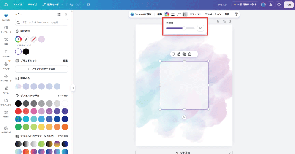Open the shape color picker circle
This screenshot has height=154, width=295.
[x=167, y=14]
